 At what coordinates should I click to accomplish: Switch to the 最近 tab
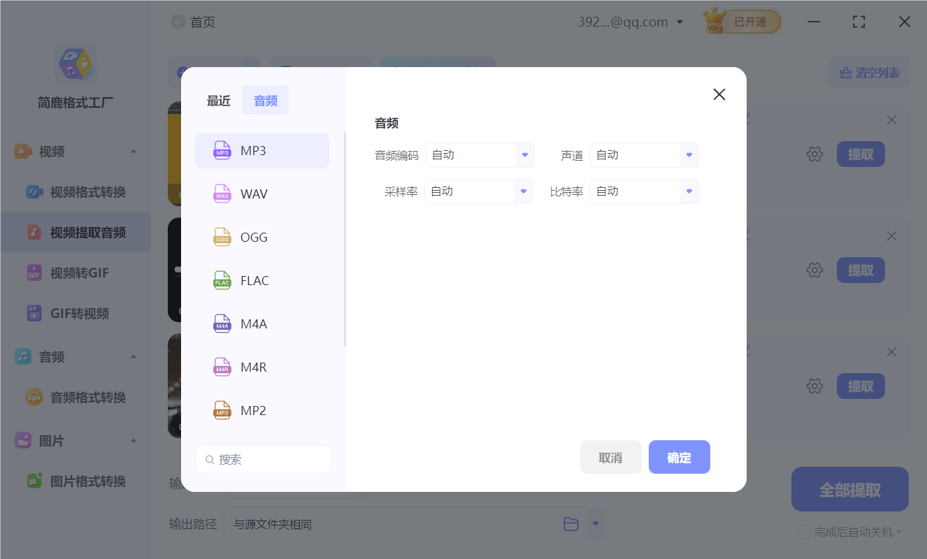pos(218,99)
